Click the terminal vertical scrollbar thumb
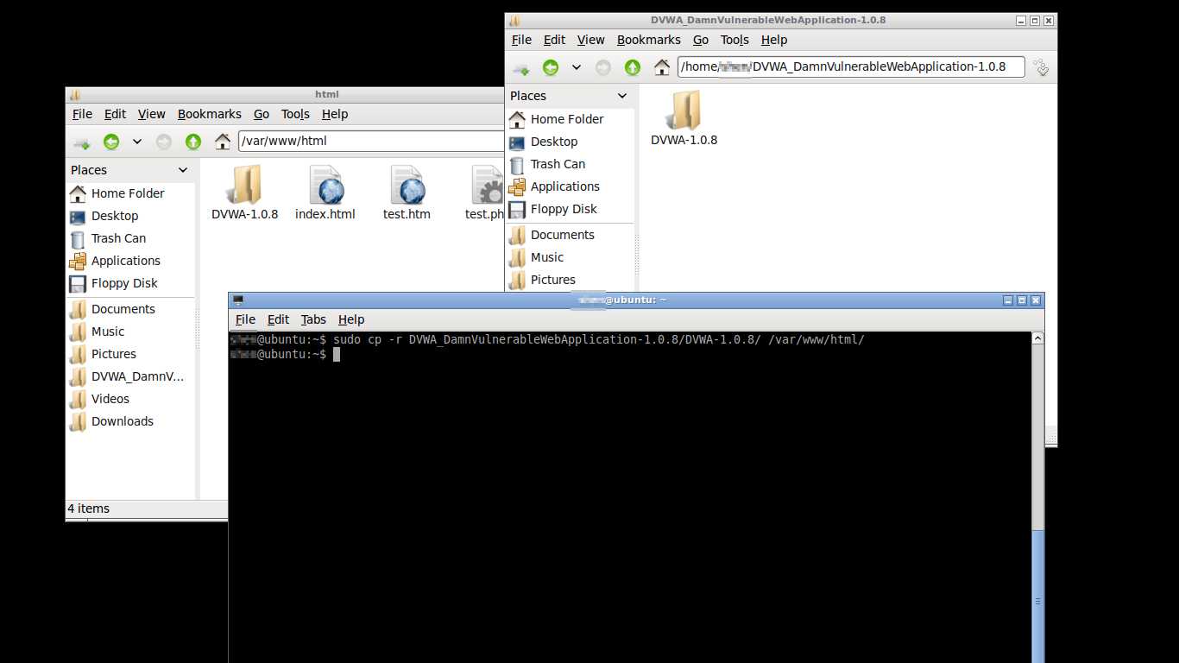 pyautogui.click(x=1038, y=596)
